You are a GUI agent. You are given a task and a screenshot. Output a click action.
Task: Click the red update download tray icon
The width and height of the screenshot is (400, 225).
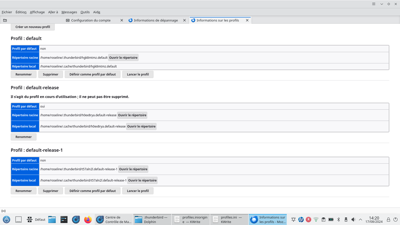308,219
